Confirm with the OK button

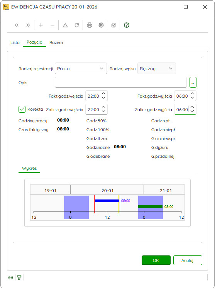[x=156, y=260]
